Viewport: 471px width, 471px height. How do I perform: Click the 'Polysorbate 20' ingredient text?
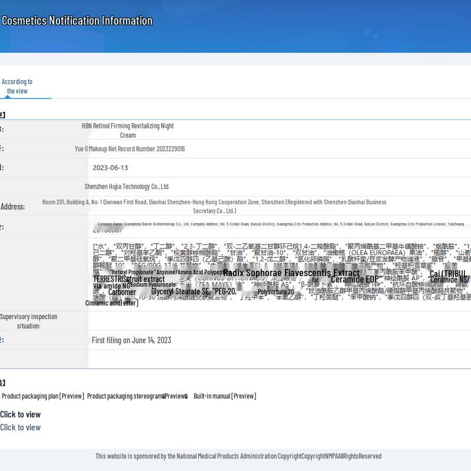[276, 291]
